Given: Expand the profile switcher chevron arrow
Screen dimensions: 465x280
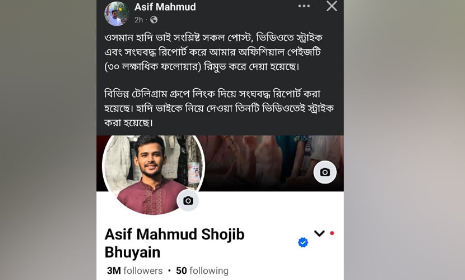Looking at the screenshot, I should [319, 233].
